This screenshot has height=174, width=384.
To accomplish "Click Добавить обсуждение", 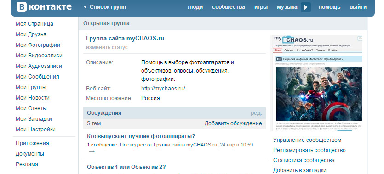I will (x=233, y=123).
